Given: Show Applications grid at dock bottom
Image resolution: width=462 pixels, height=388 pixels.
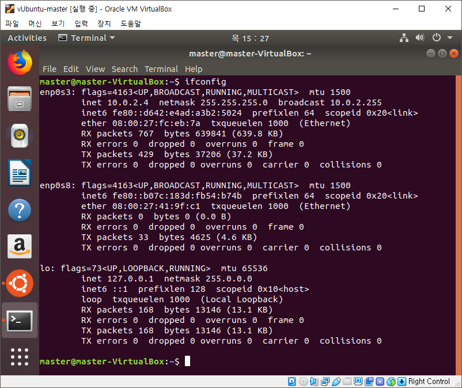Looking at the screenshot, I should point(20,357).
